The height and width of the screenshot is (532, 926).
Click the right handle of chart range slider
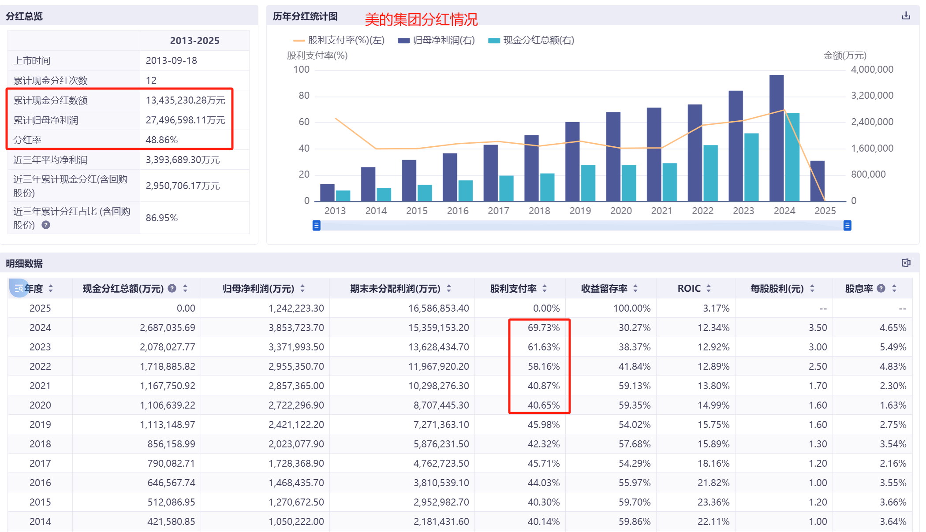click(847, 226)
